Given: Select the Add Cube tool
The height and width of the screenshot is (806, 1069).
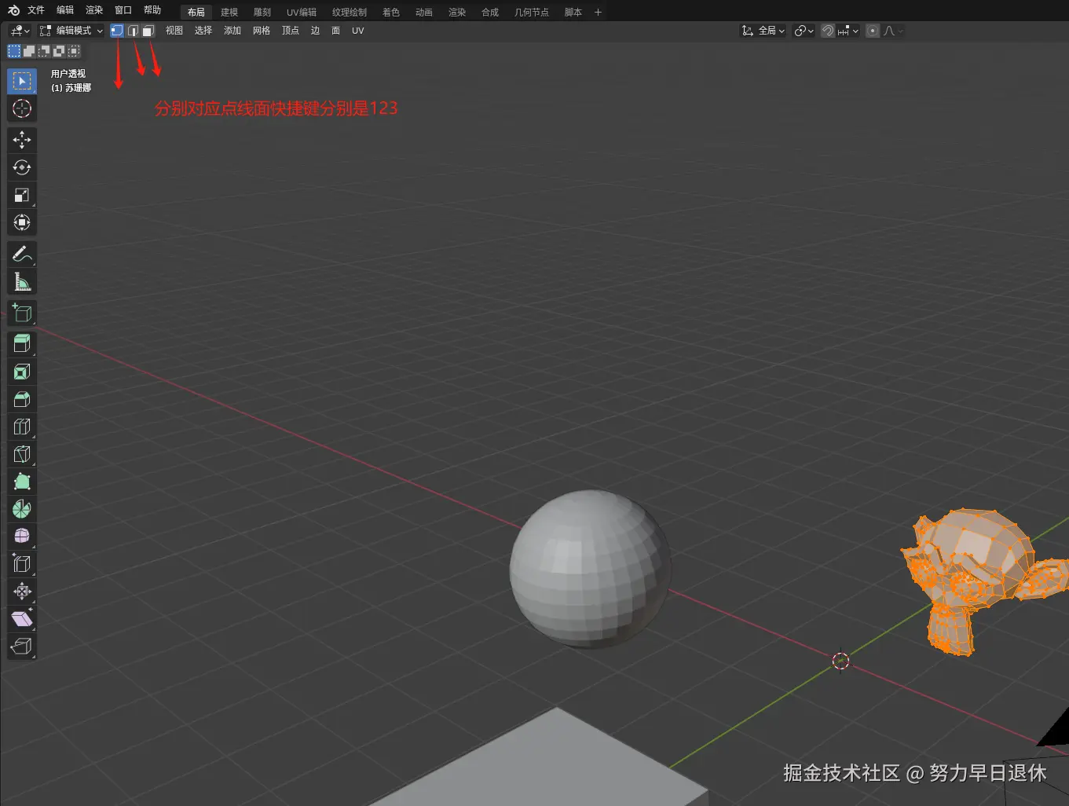Looking at the screenshot, I should pyautogui.click(x=22, y=313).
